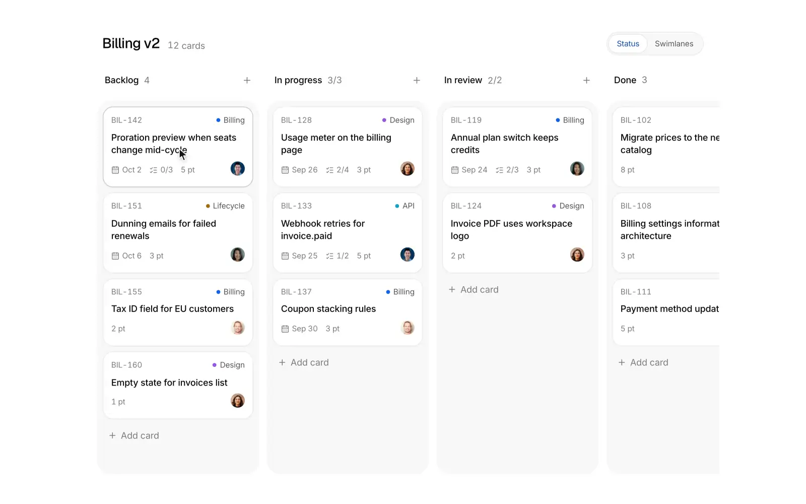Open the Tax ID field for EU customers card

tap(178, 312)
